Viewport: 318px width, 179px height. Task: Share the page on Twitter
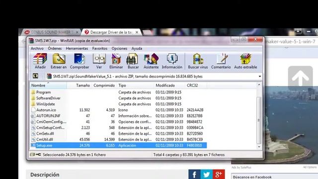[207, 174]
